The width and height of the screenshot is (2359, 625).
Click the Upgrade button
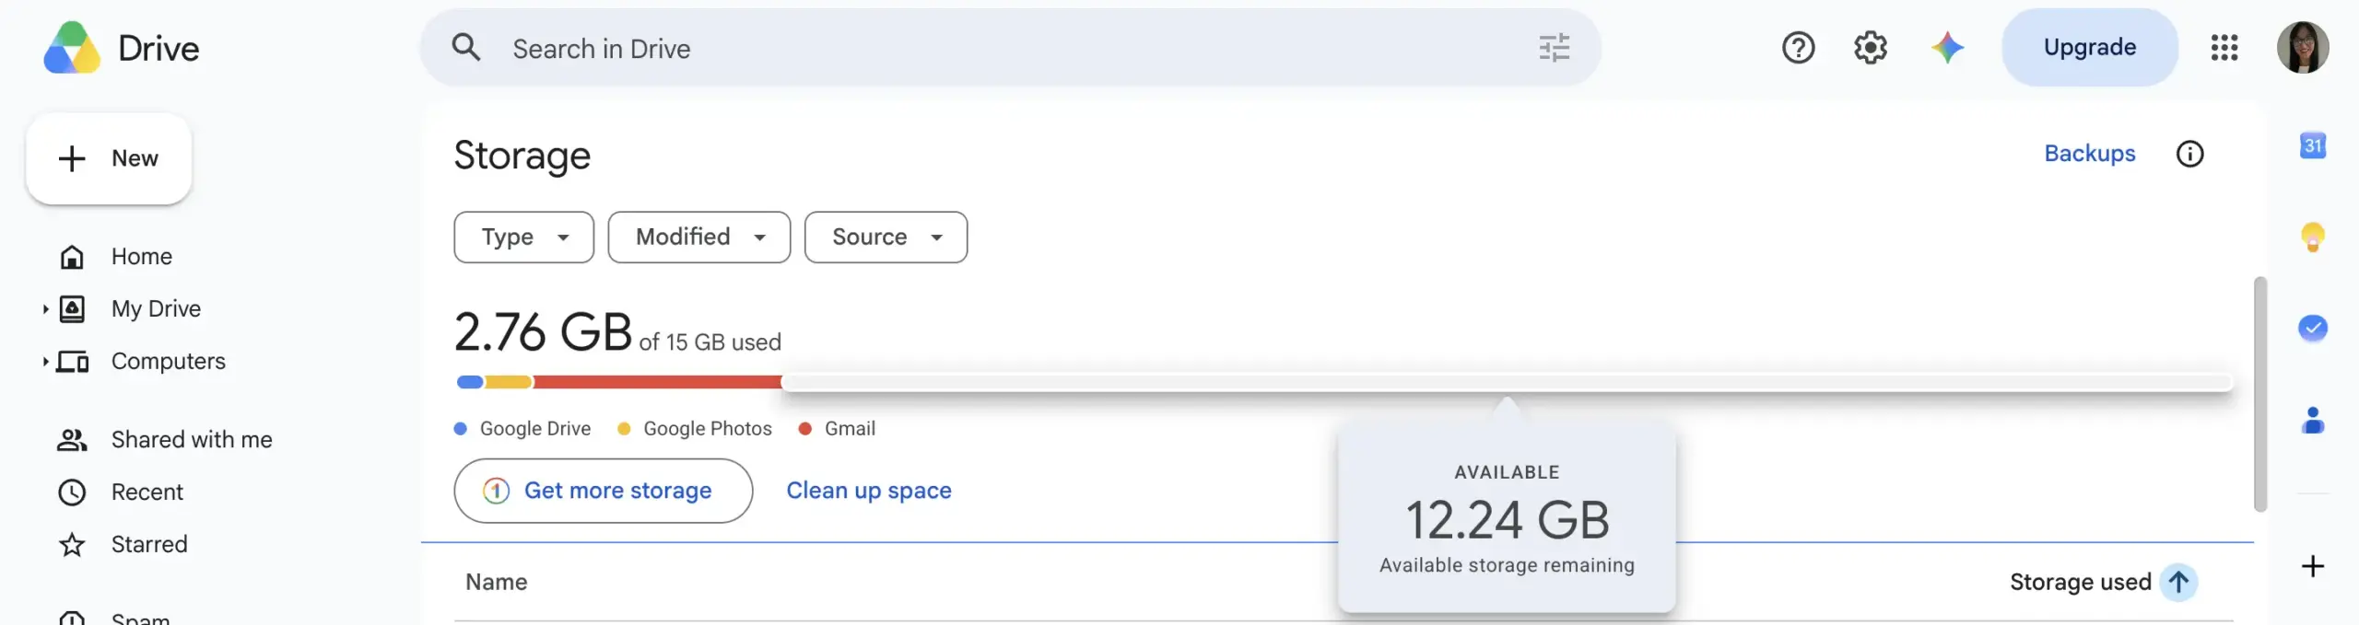pyautogui.click(x=2090, y=48)
